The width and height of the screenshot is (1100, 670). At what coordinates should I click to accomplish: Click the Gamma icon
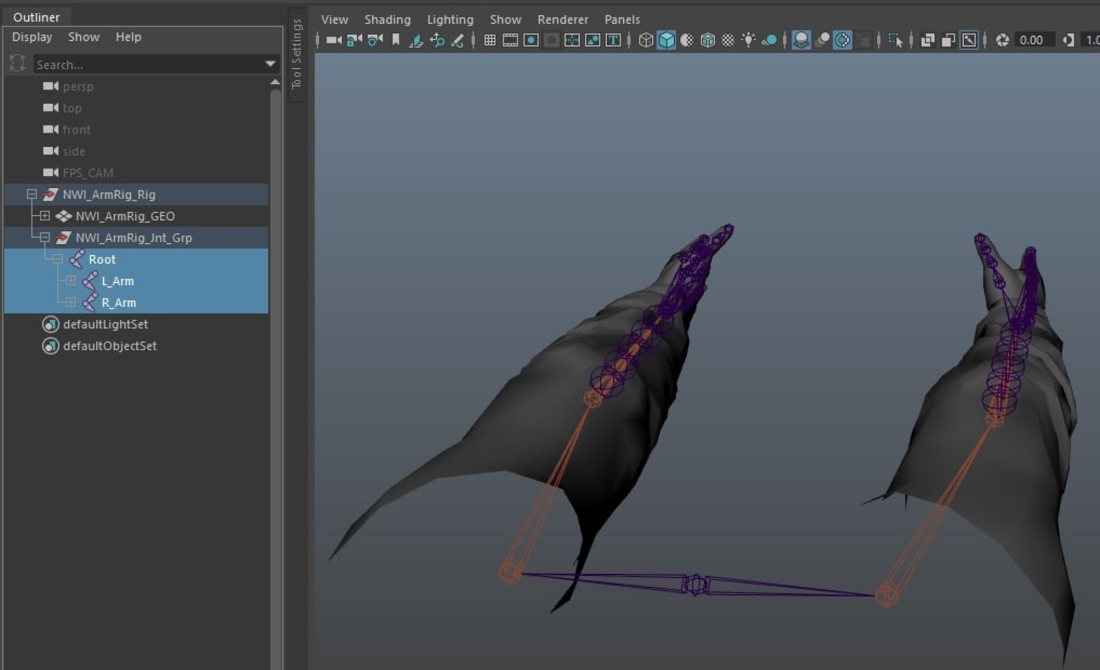(1068, 40)
